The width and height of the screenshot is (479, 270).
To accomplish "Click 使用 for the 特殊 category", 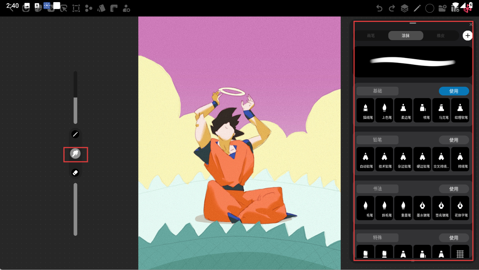I will pos(454,238).
